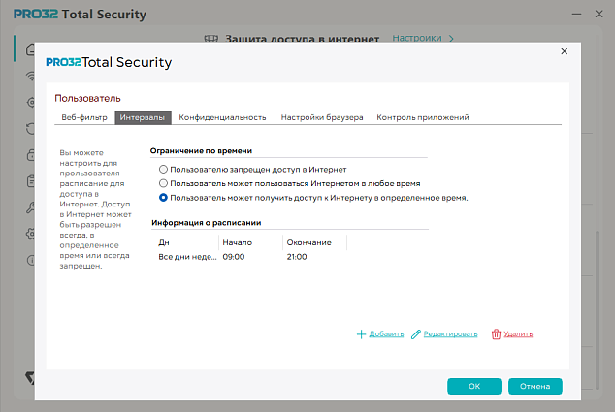Switch to the Веб-фильтр tab
Viewport: 615px width, 412px height.
(x=84, y=117)
